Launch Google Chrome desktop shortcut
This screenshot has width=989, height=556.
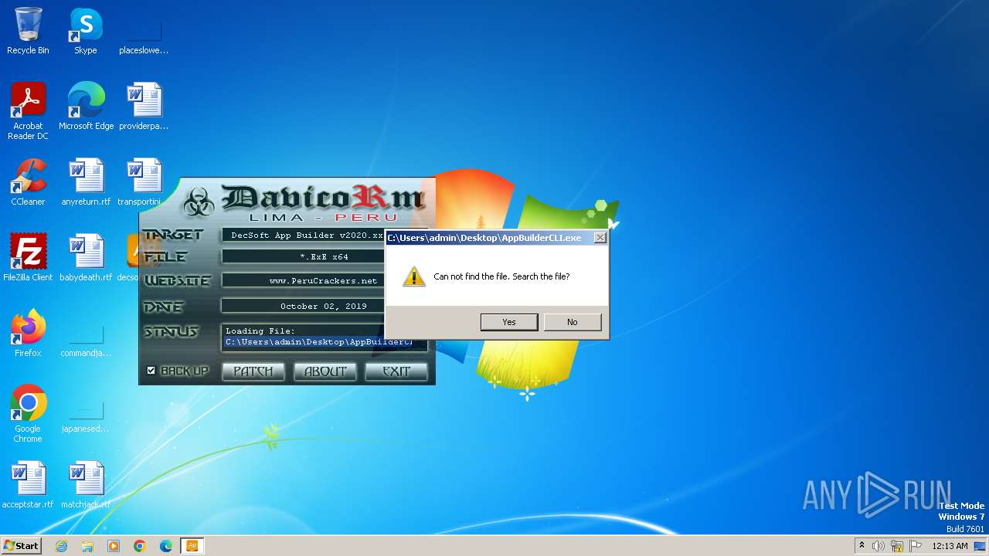pos(28,414)
